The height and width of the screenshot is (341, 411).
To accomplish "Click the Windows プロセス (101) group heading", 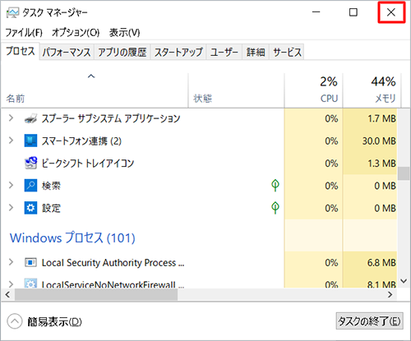I will point(72,237).
